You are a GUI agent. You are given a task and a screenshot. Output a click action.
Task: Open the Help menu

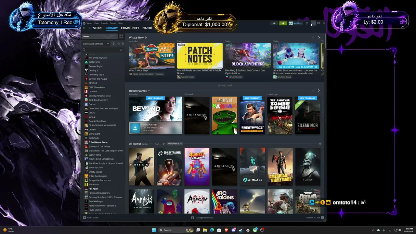pyautogui.click(x=120, y=23)
